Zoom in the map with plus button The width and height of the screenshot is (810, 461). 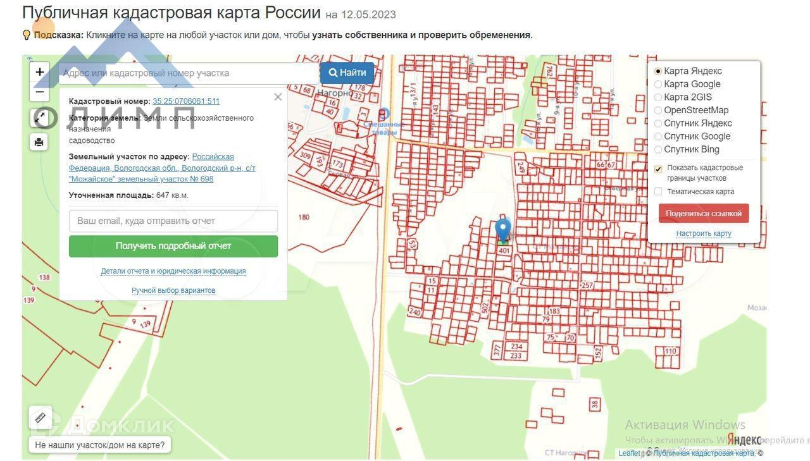39,72
